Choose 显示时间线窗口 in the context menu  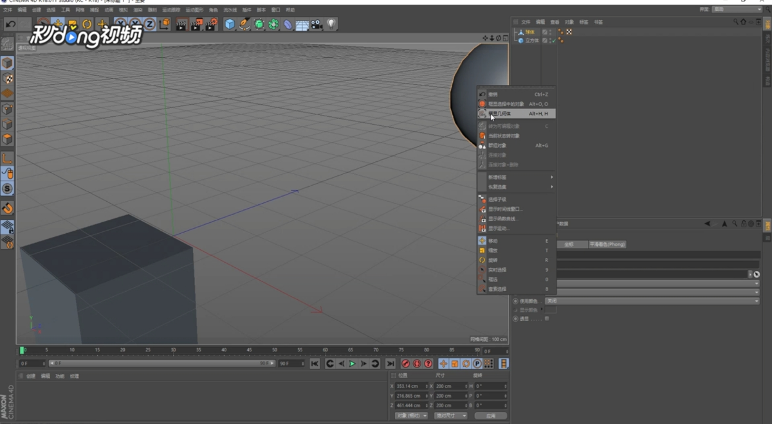coord(517,209)
